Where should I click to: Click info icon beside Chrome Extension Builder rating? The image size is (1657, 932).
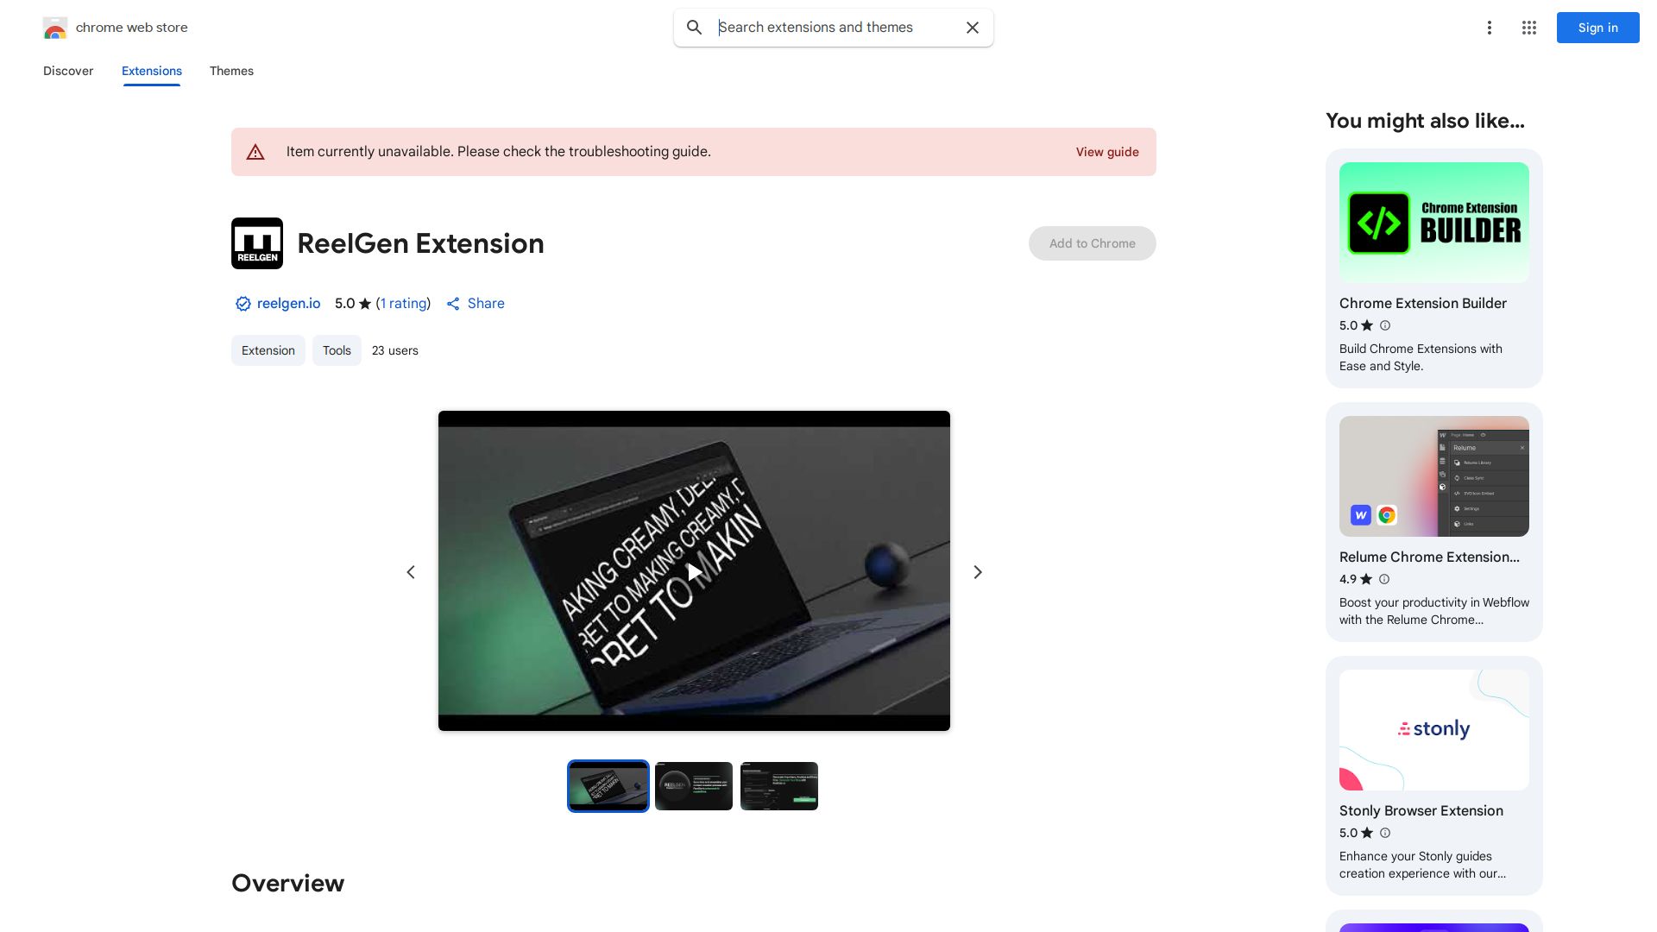point(1385,325)
